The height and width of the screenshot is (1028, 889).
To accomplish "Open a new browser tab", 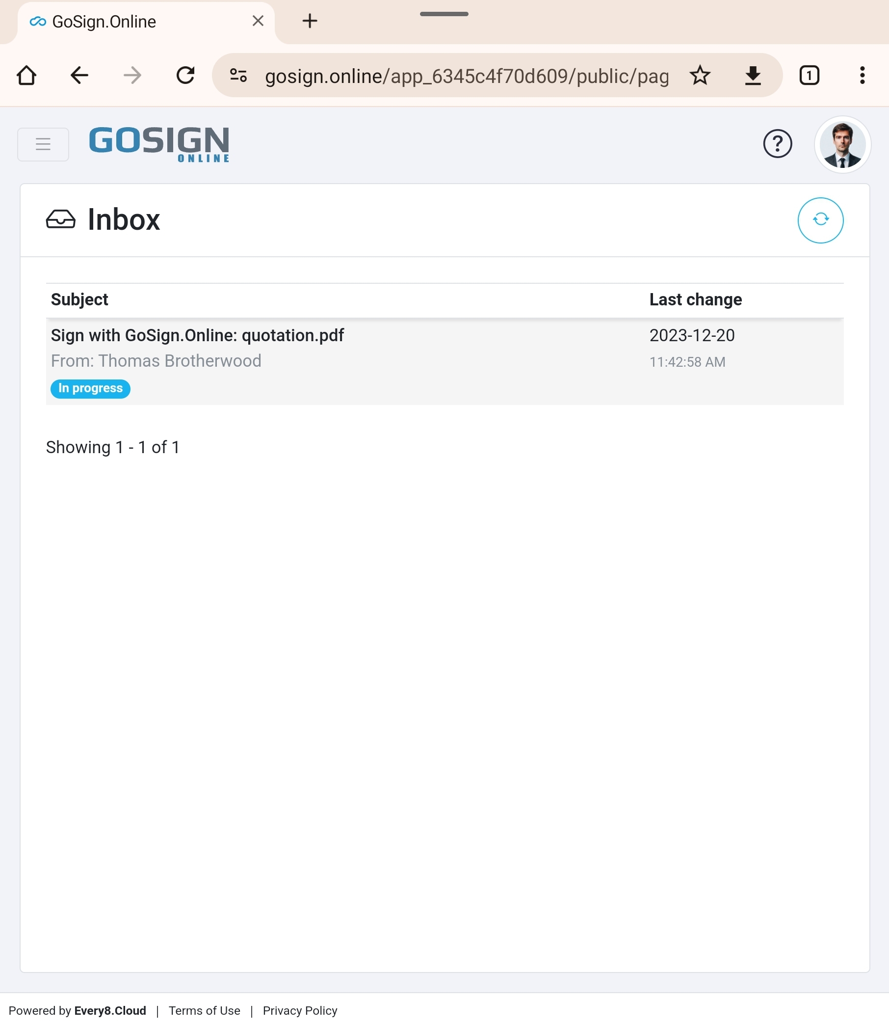I will 310,21.
